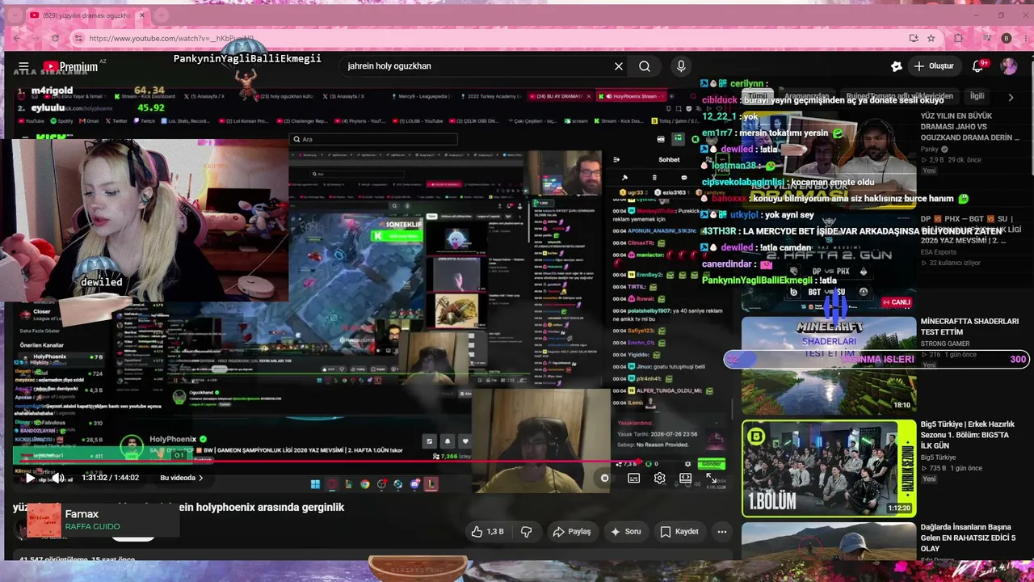
Task: Mute the video volume
Action: (x=58, y=478)
